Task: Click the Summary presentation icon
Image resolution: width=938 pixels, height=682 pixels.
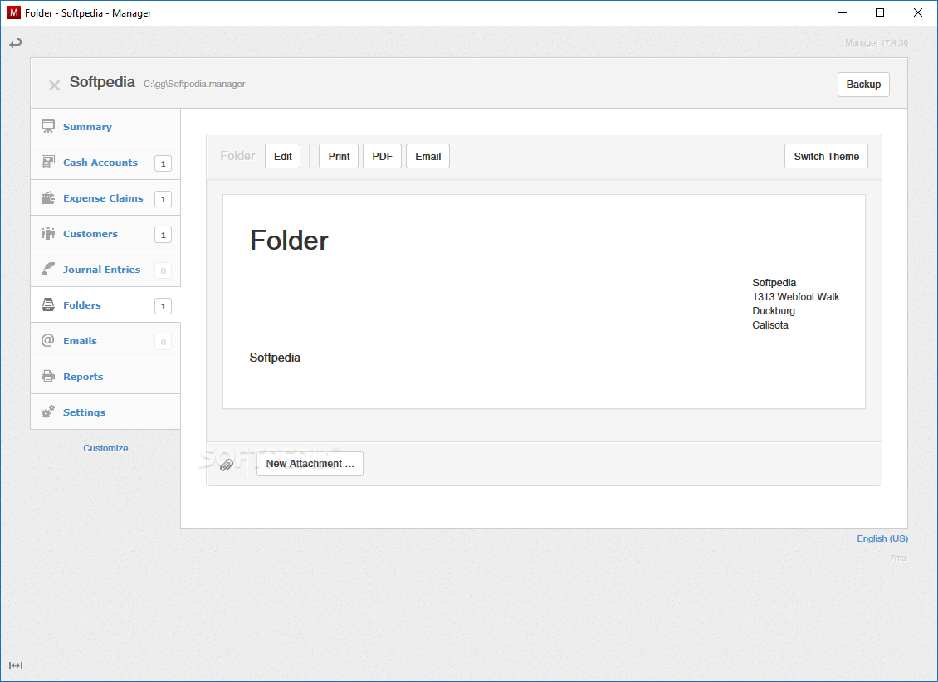Action: coord(48,126)
